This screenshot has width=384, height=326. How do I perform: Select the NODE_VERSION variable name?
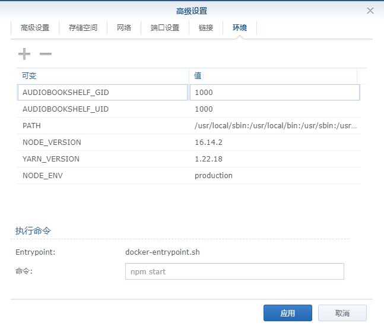click(52, 143)
